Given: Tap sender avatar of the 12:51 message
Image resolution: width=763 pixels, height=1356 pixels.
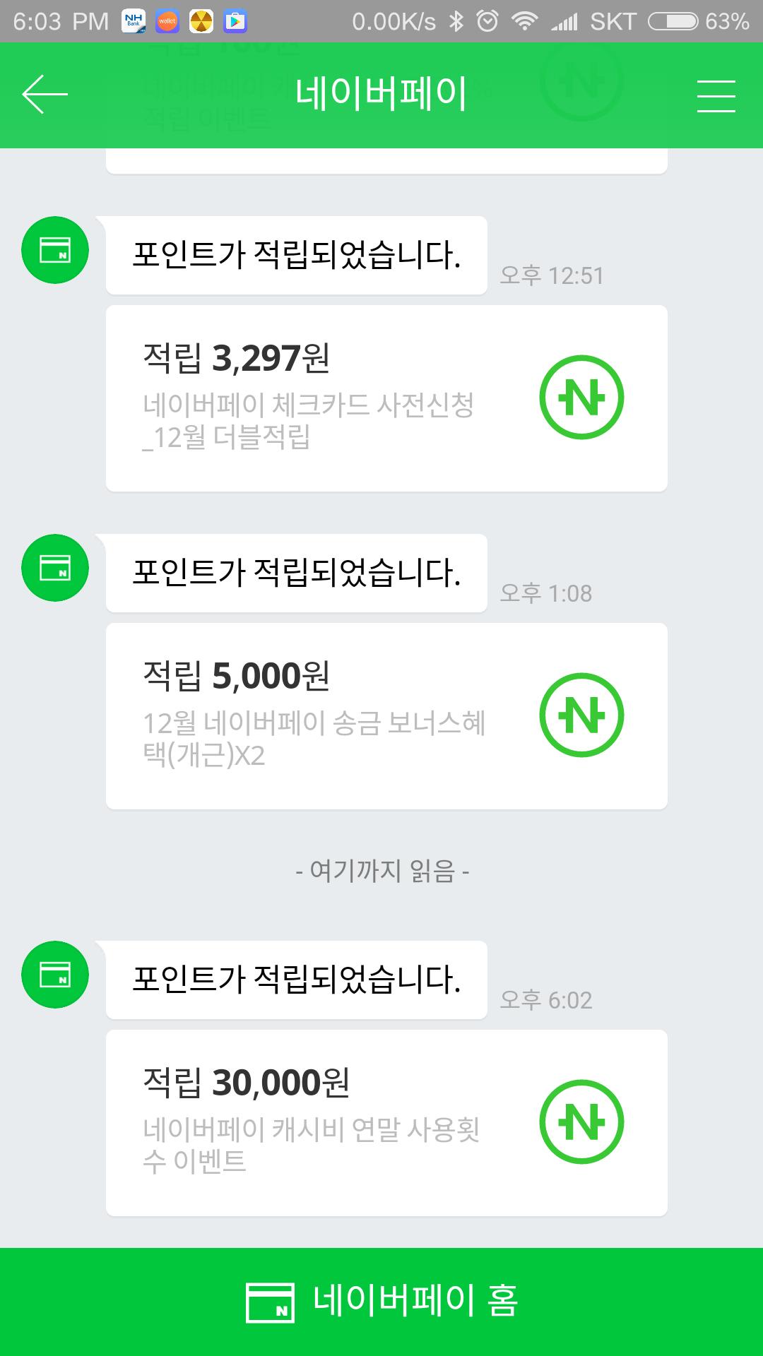Looking at the screenshot, I should click(x=55, y=250).
